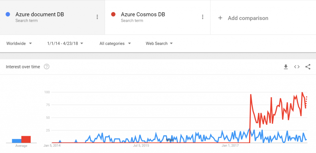Open the embed code icon

click(x=297, y=67)
